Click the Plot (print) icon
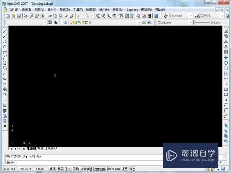231x173 pixels. 26,16
